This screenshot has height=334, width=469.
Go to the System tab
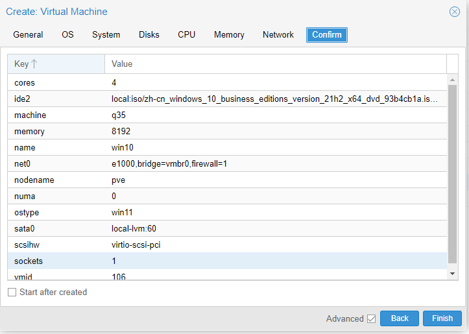106,35
